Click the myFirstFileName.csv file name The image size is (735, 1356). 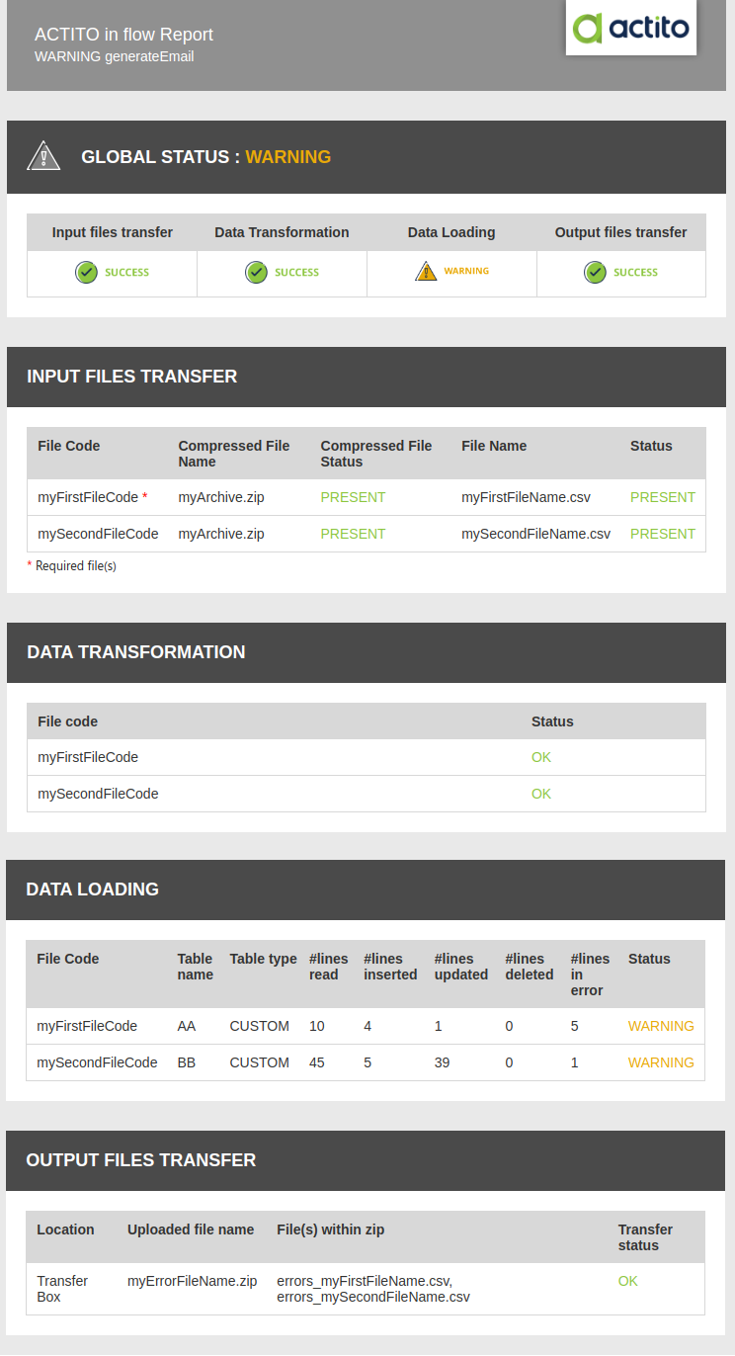click(x=526, y=497)
